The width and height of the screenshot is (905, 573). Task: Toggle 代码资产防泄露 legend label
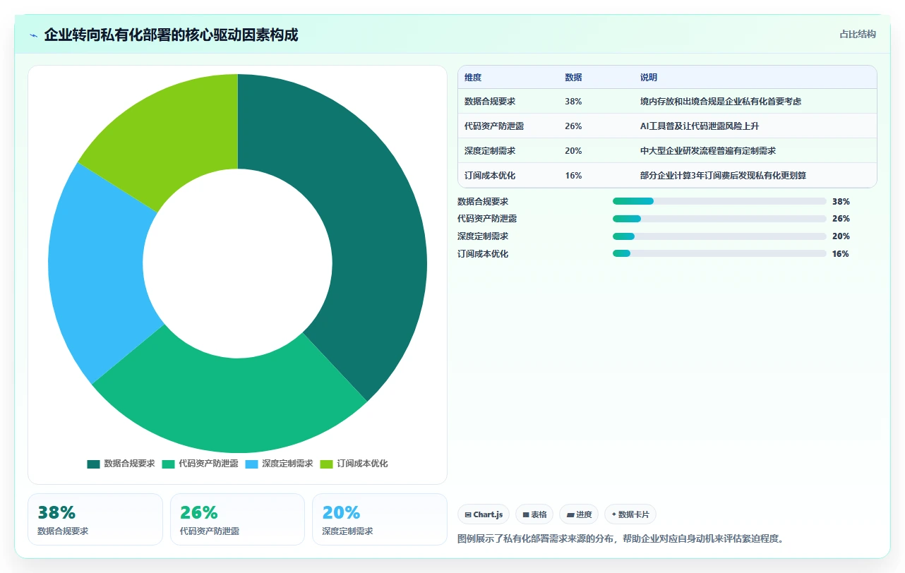[x=208, y=464]
